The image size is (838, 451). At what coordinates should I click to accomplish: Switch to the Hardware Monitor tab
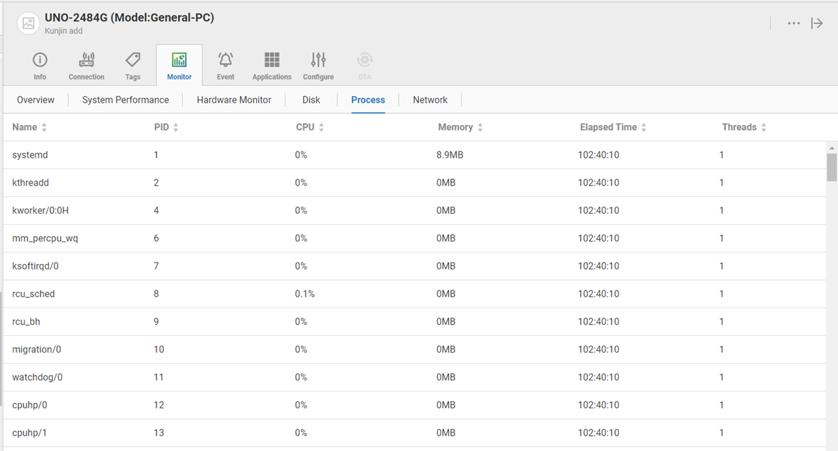click(234, 100)
